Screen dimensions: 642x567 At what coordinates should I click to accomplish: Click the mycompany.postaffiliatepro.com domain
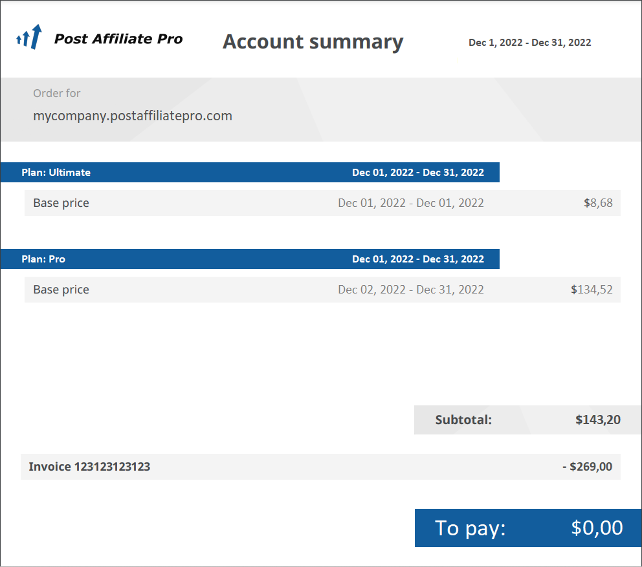click(133, 116)
